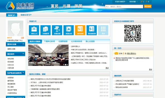This screenshot has height=98, width=165.
Task: Open the 差旅费报销 sidebar link
Action: pyautogui.click(x=11, y=84)
